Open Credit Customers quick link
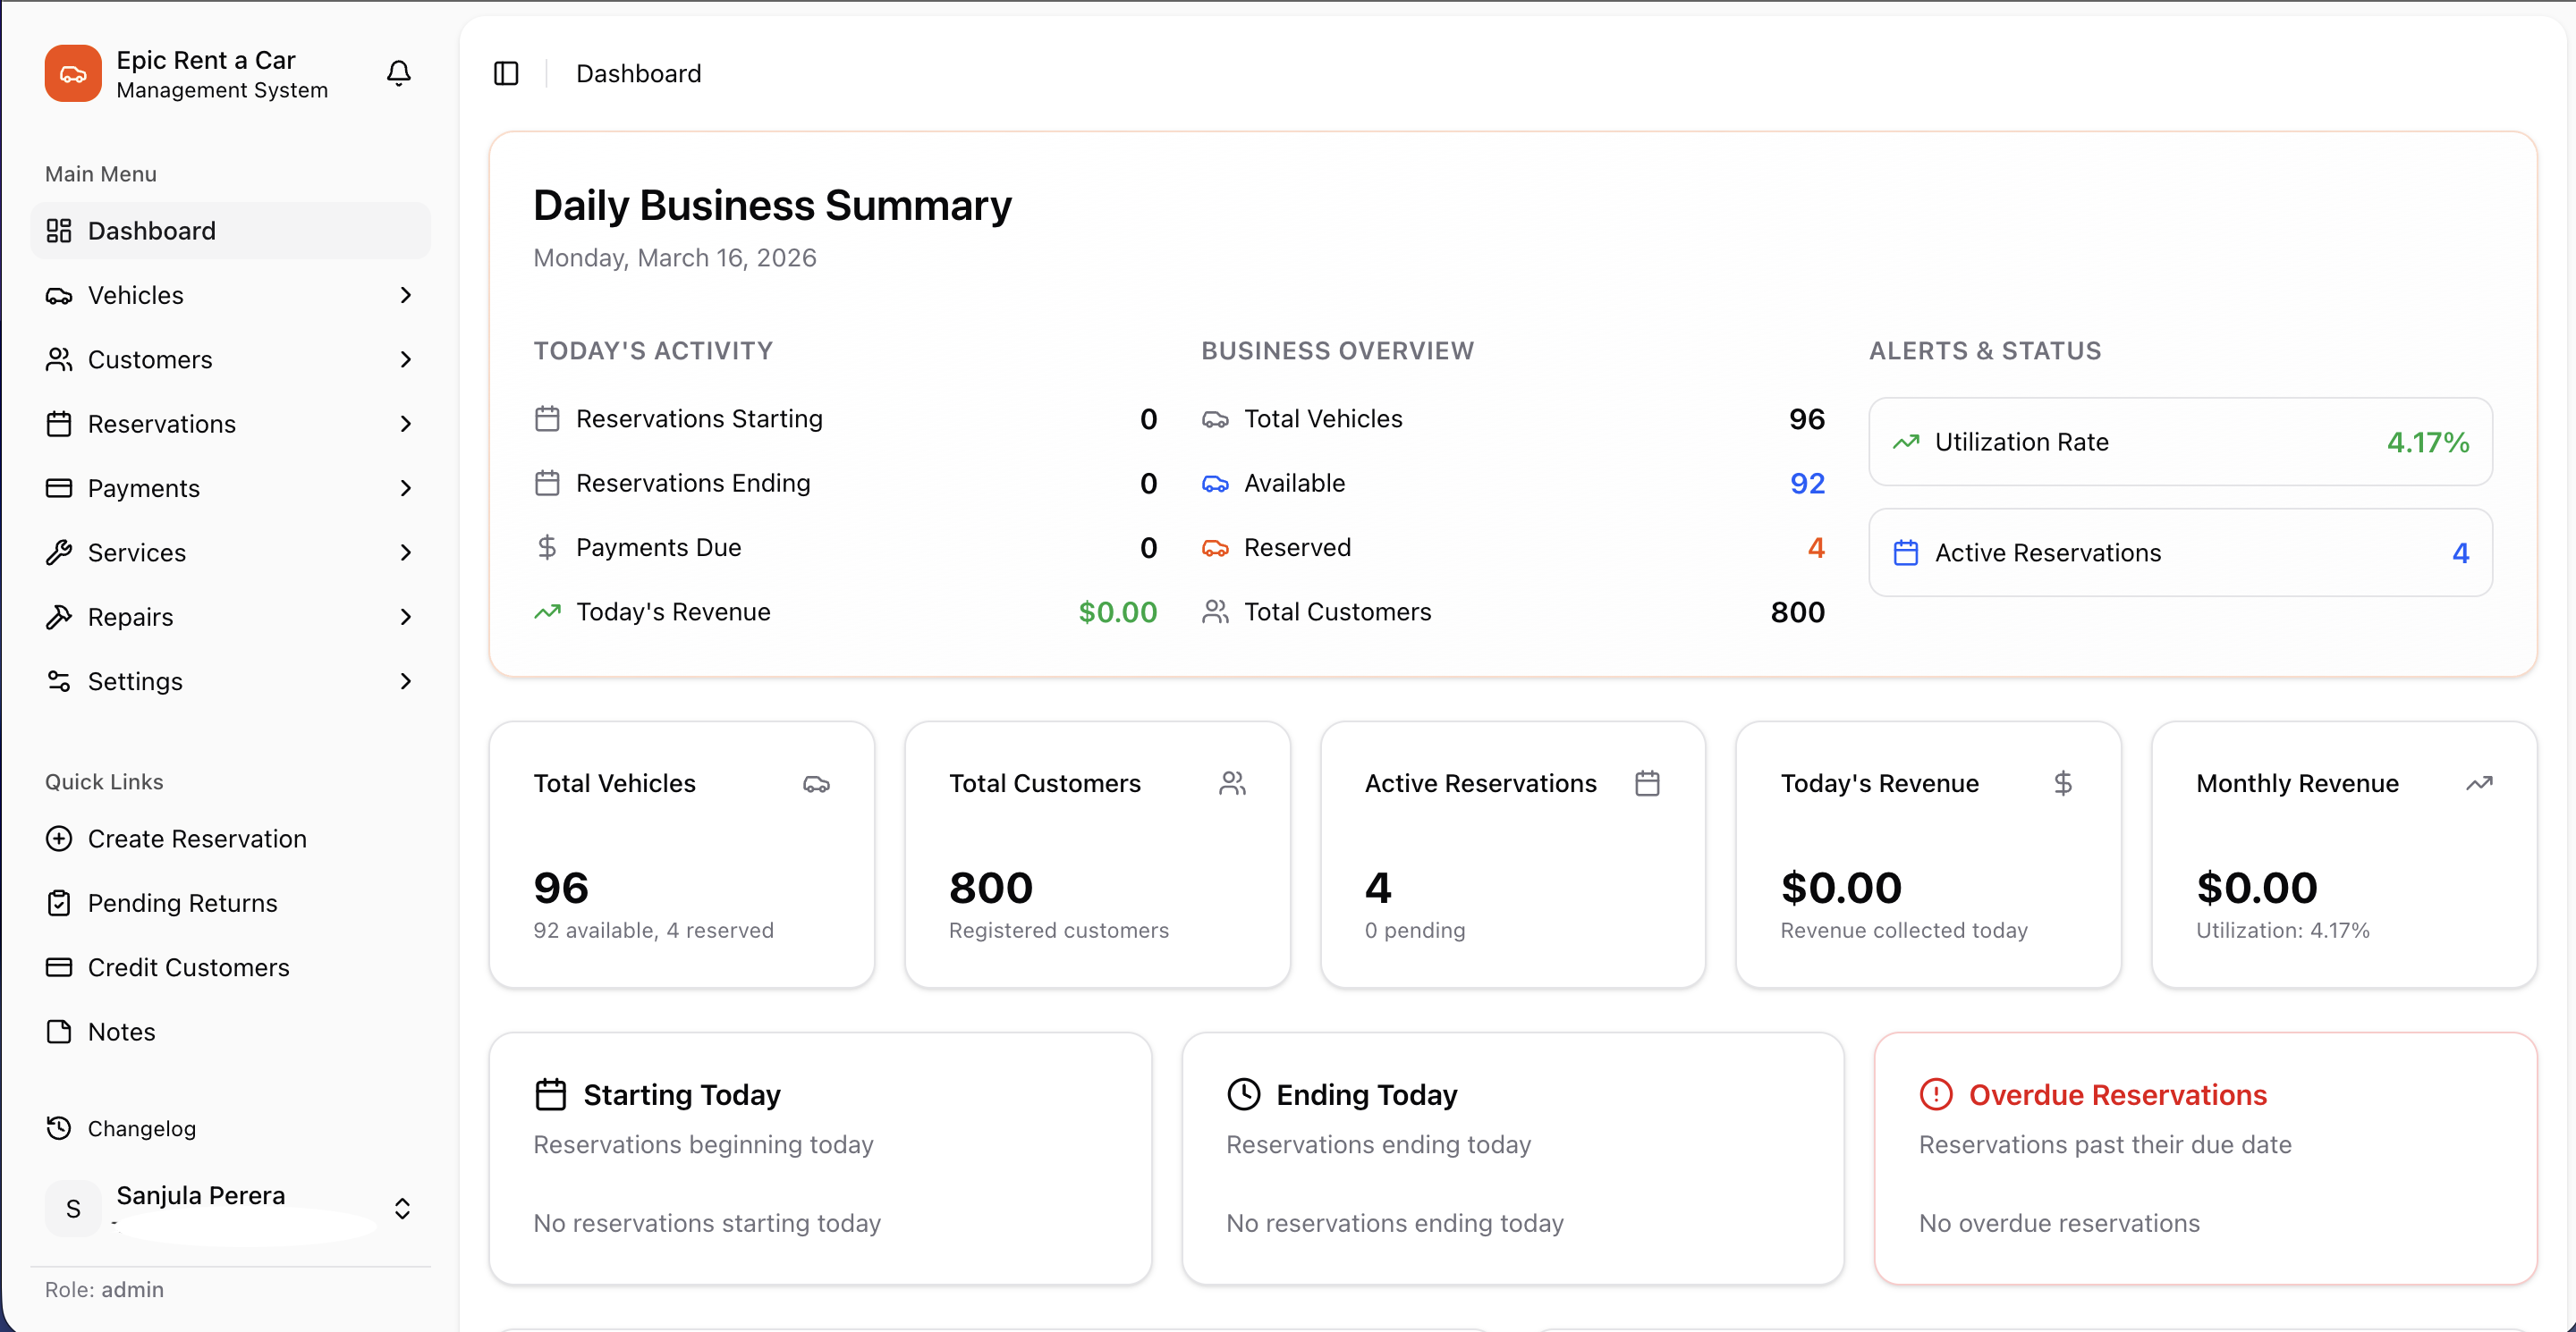The image size is (2576, 1332). (188, 967)
